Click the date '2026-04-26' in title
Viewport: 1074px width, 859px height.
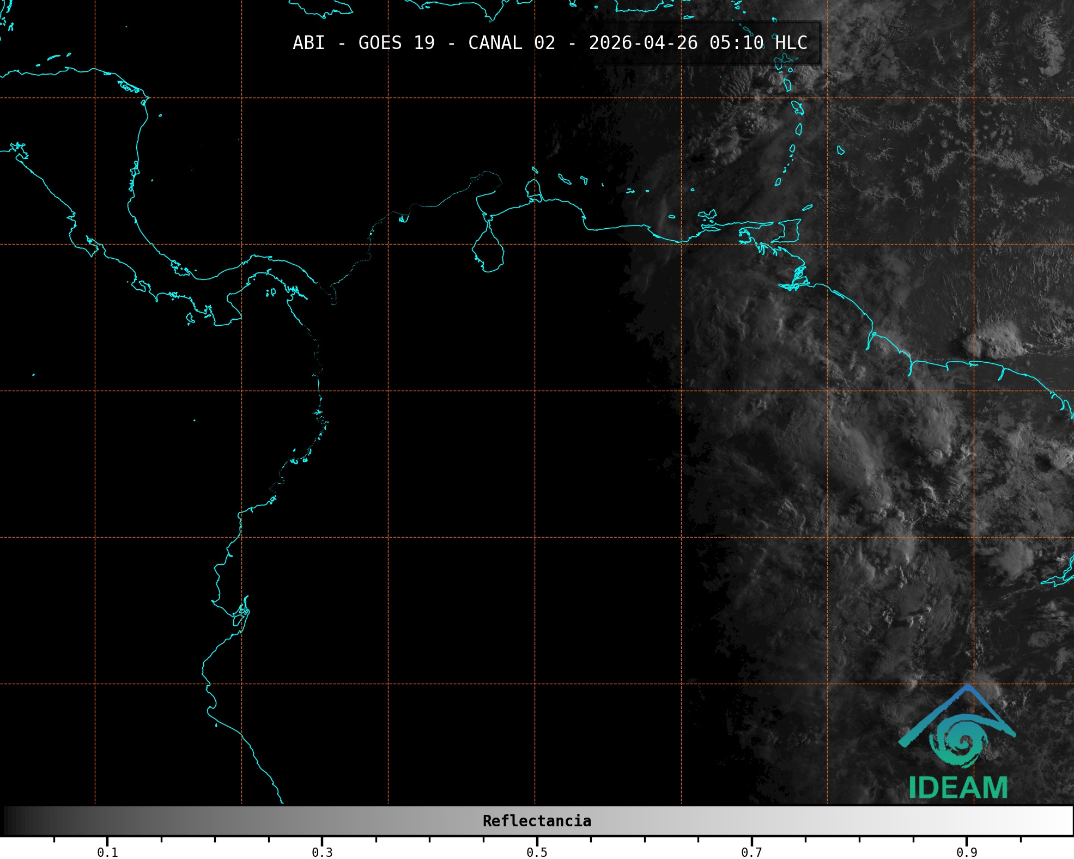pos(643,43)
